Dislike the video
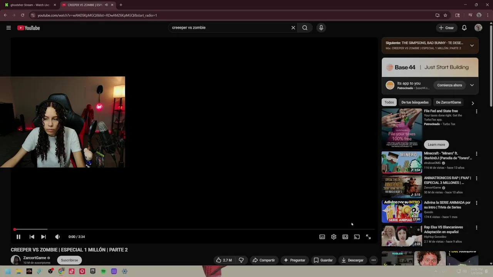493x277 pixels. [x=241, y=260]
